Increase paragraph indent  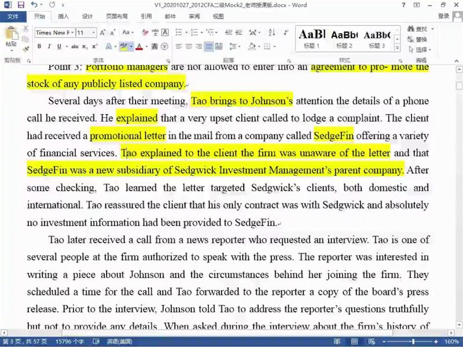click(238, 32)
